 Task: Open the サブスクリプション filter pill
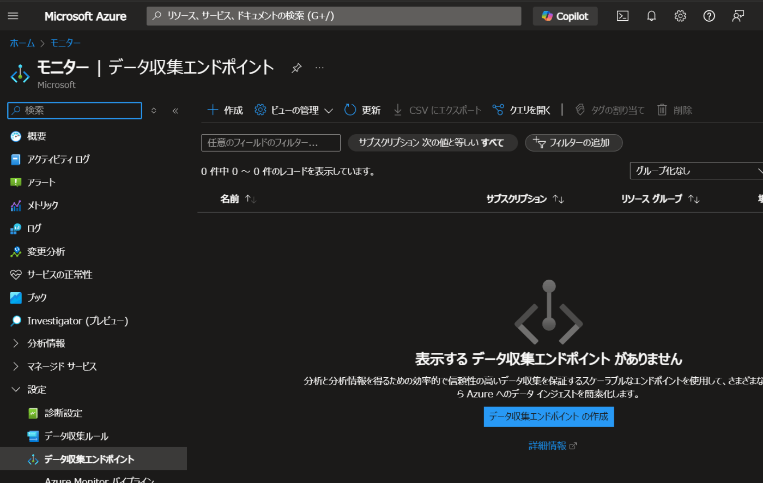(x=432, y=143)
